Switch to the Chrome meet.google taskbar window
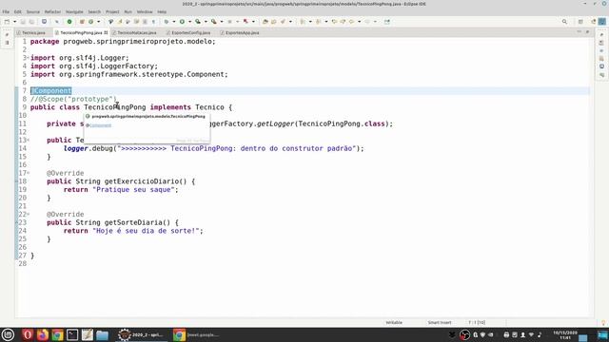Viewport: 609px width, 342px height. (197, 334)
